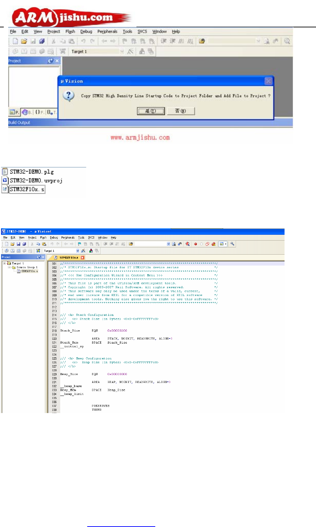Click Heap_Size EQU 0x00000000 code line
Image resolution: width=316 pixels, height=527 pixels.
(94, 374)
